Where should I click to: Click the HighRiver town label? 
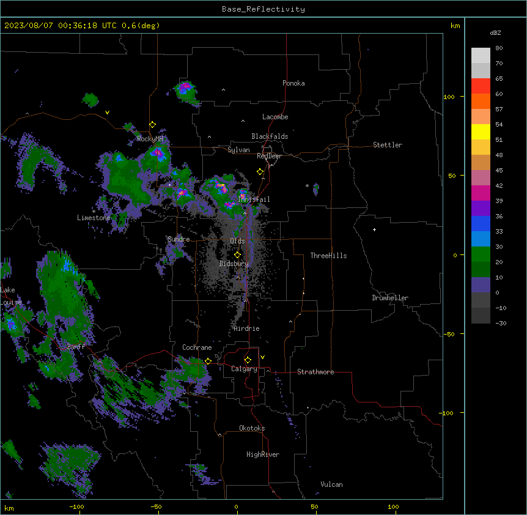(x=263, y=454)
